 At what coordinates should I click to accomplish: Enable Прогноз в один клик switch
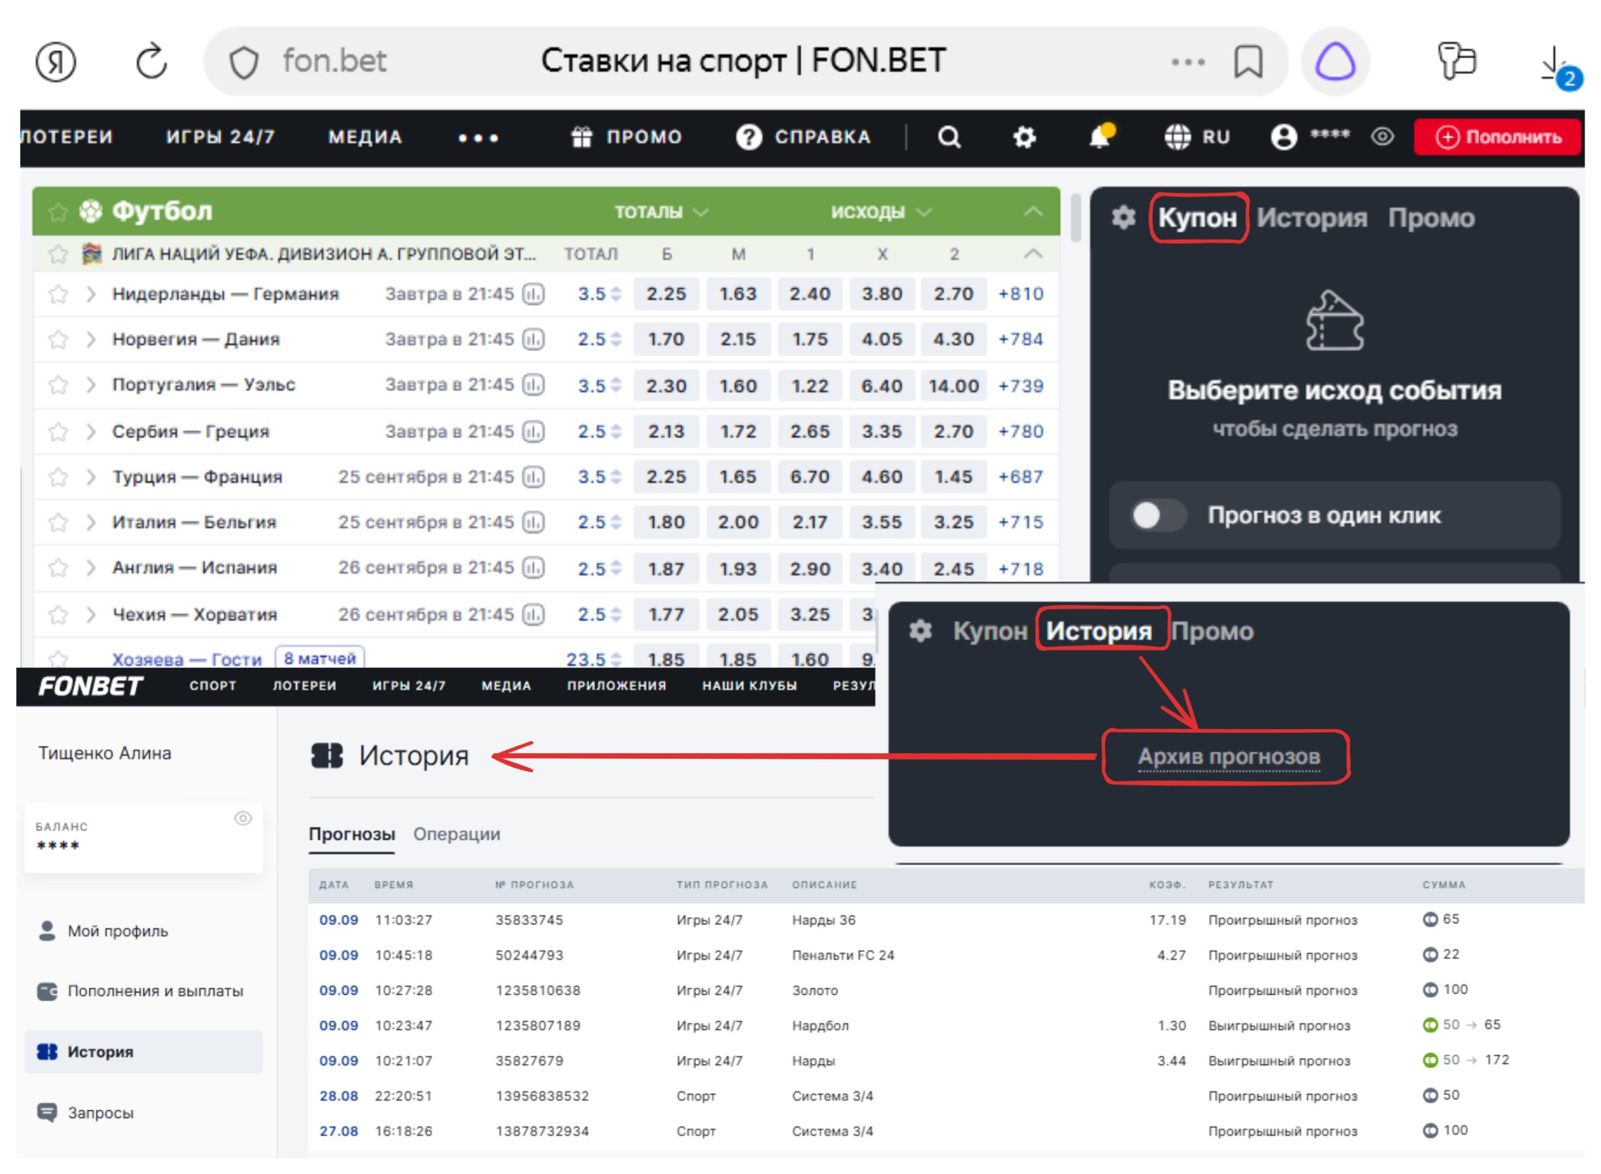(x=1157, y=515)
